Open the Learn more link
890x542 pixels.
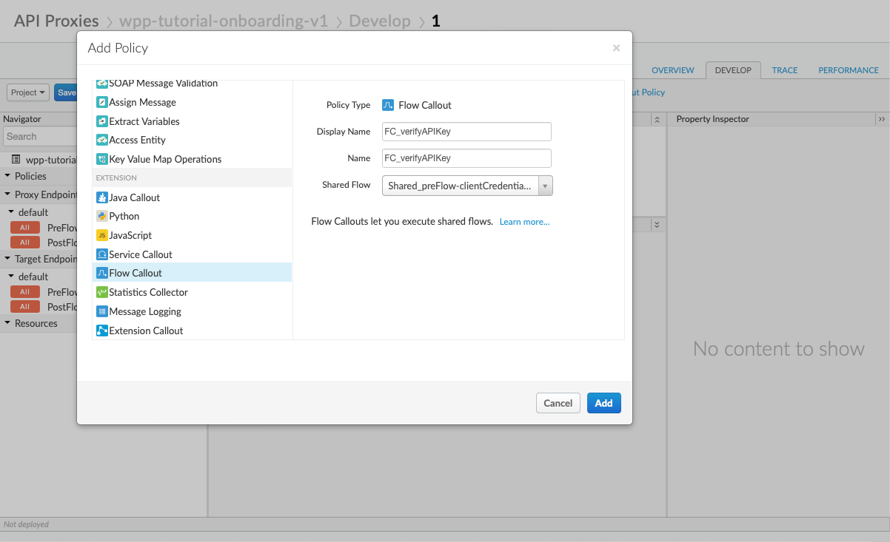tap(524, 222)
